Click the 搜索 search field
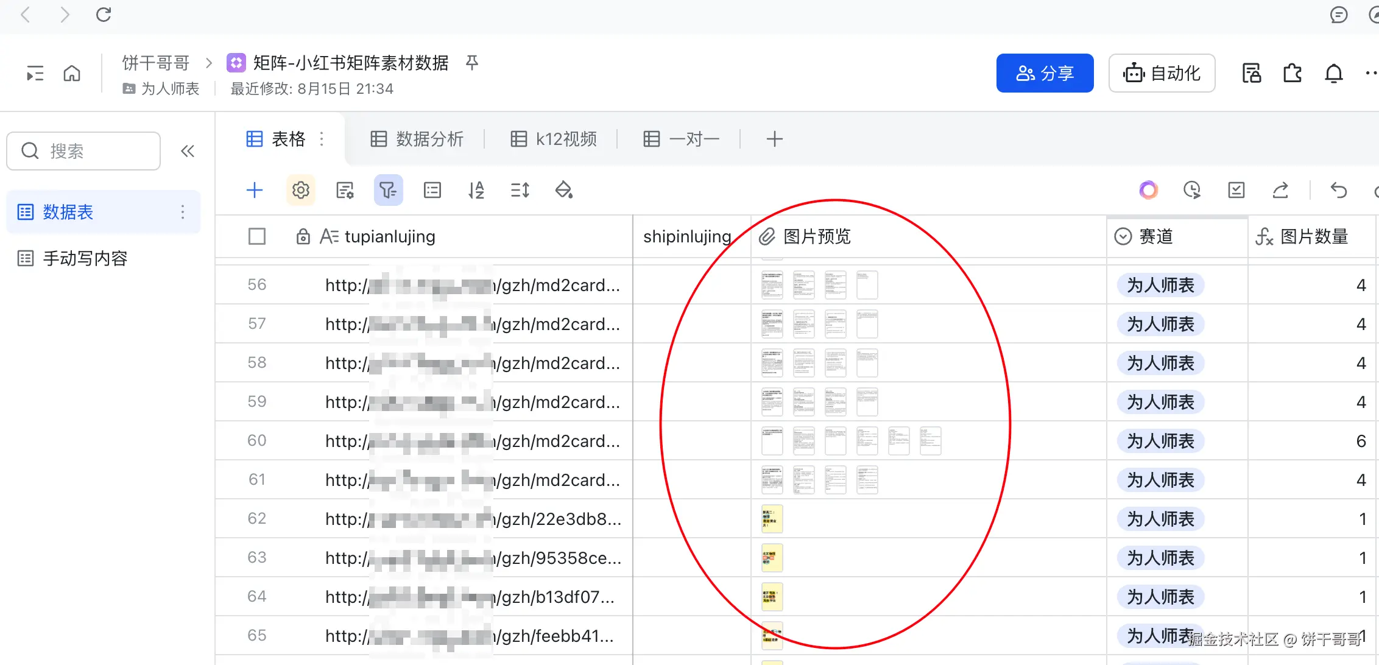This screenshot has height=665, width=1379. click(83, 151)
